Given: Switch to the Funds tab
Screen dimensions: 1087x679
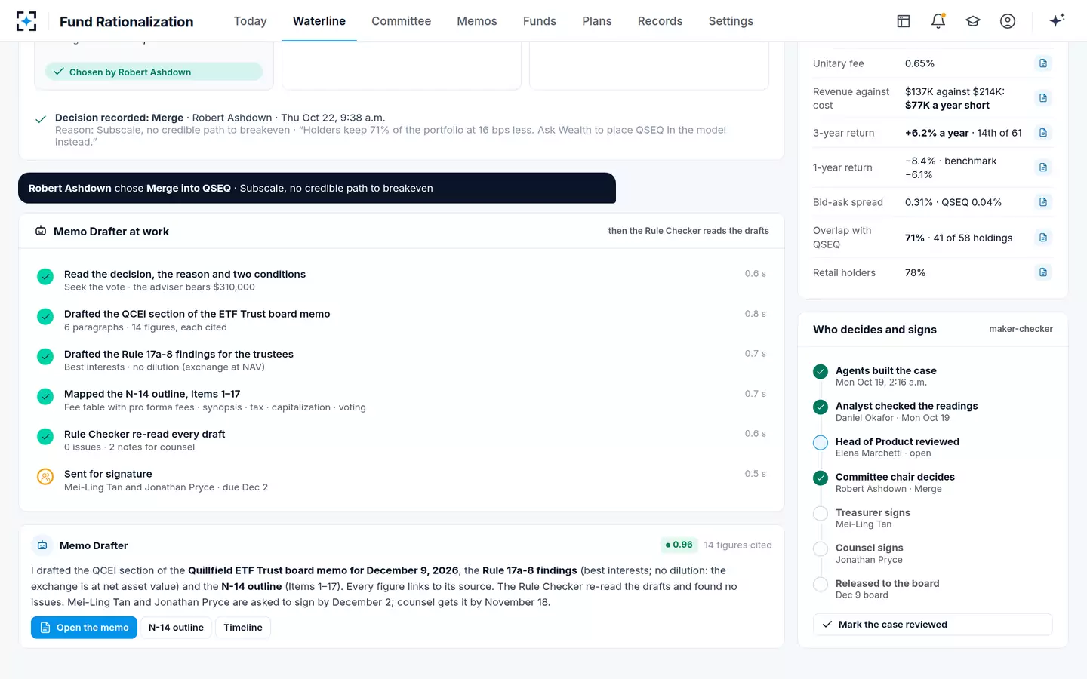Looking at the screenshot, I should tap(540, 21).
